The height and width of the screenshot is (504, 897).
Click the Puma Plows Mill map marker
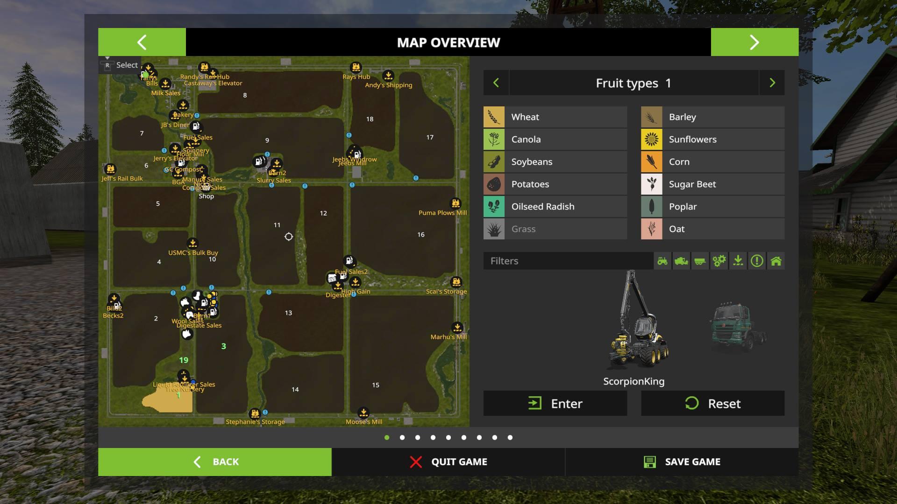pos(456,203)
